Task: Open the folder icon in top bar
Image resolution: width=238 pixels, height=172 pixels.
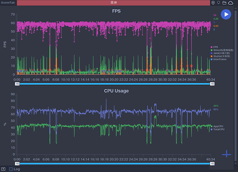Action: click(225, 3)
